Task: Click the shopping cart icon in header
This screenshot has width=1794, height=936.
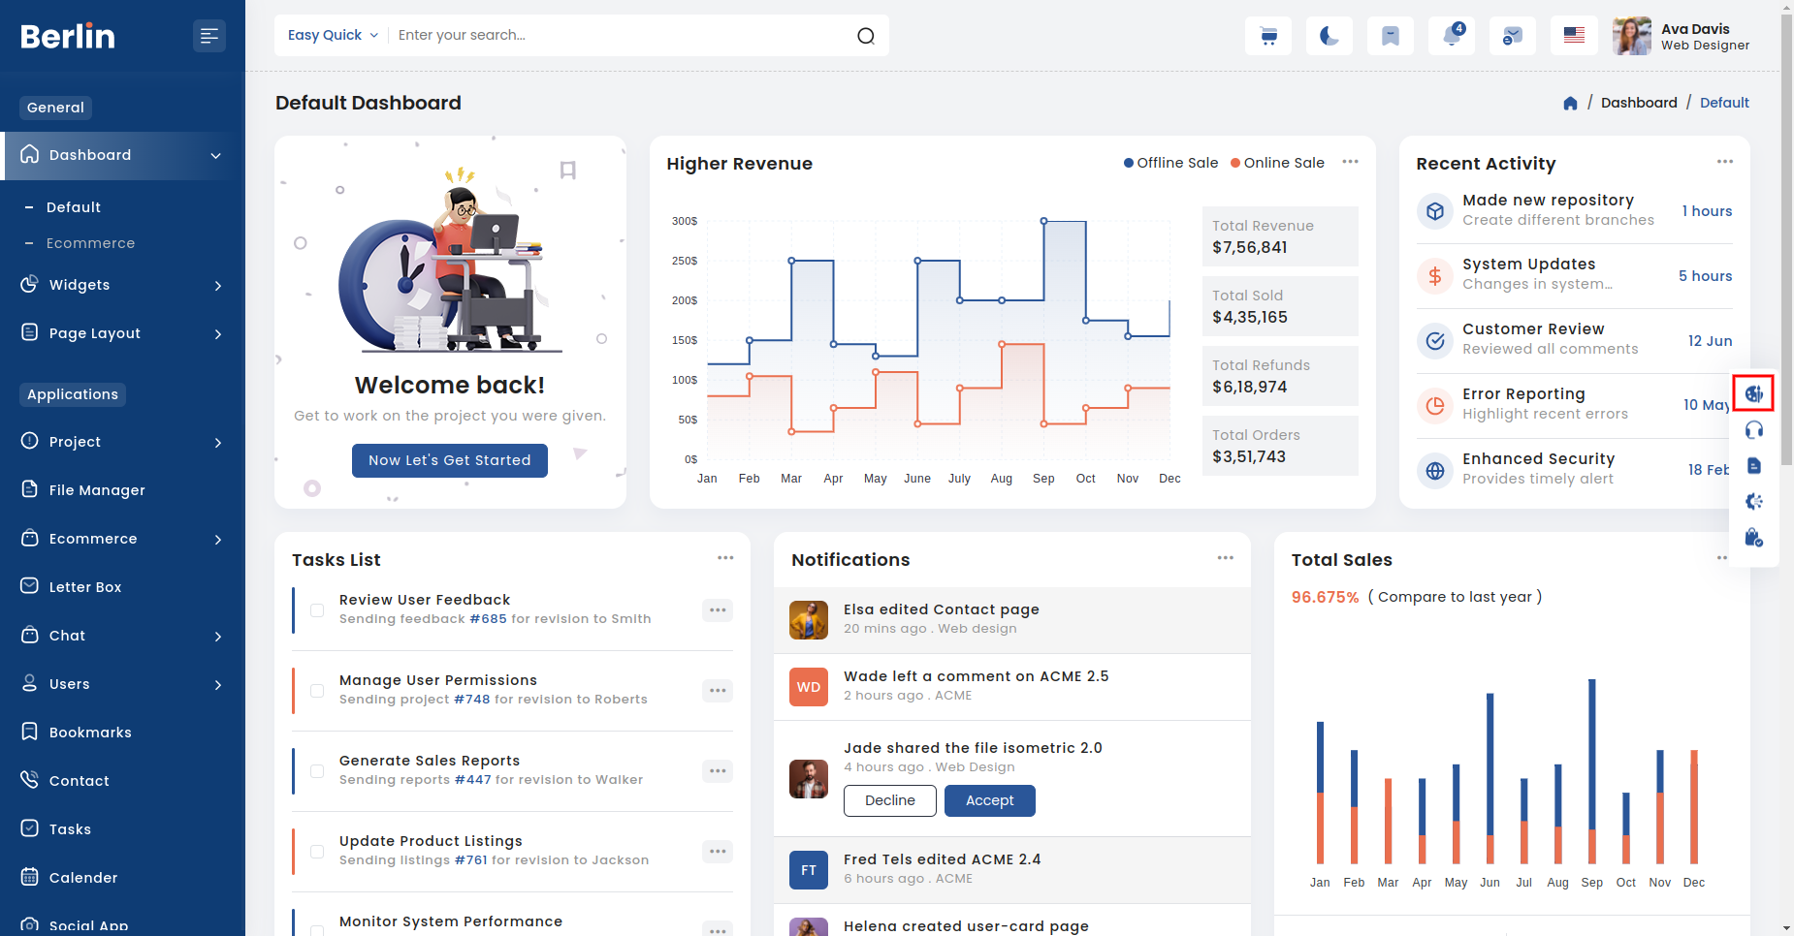Action: click(x=1268, y=36)
